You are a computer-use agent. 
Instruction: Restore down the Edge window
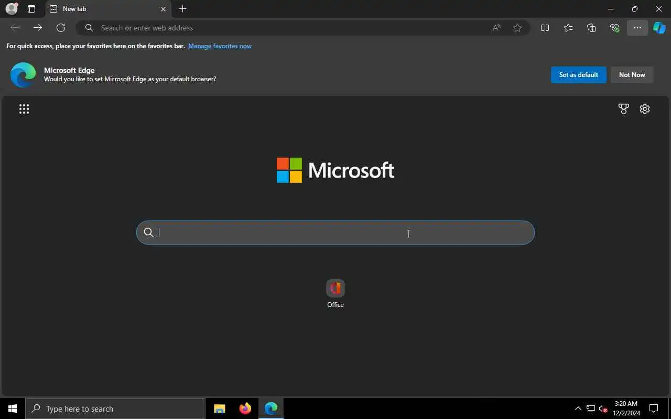point(635,9)
